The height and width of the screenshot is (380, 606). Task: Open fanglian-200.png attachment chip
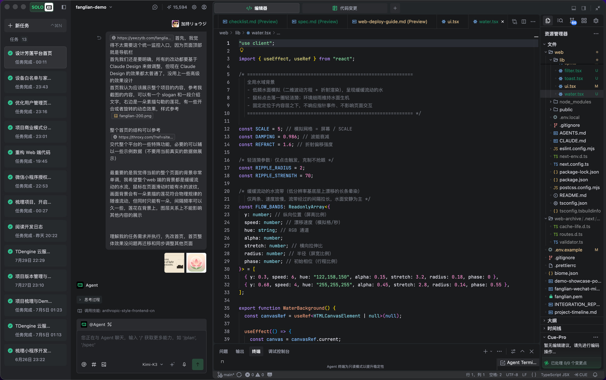tap(133, 116)
